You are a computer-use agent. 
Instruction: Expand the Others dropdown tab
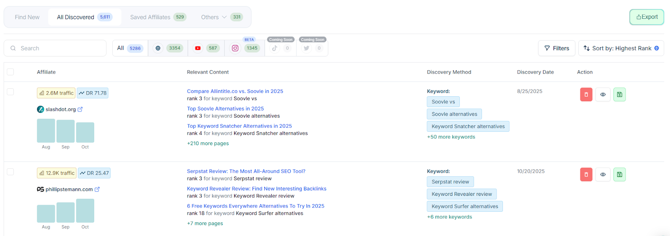(214, 17)
